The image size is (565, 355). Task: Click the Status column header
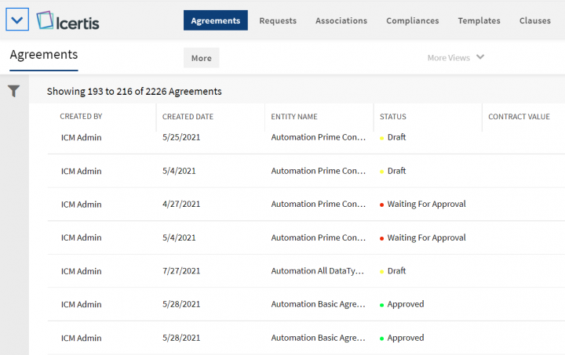[392, 117]
